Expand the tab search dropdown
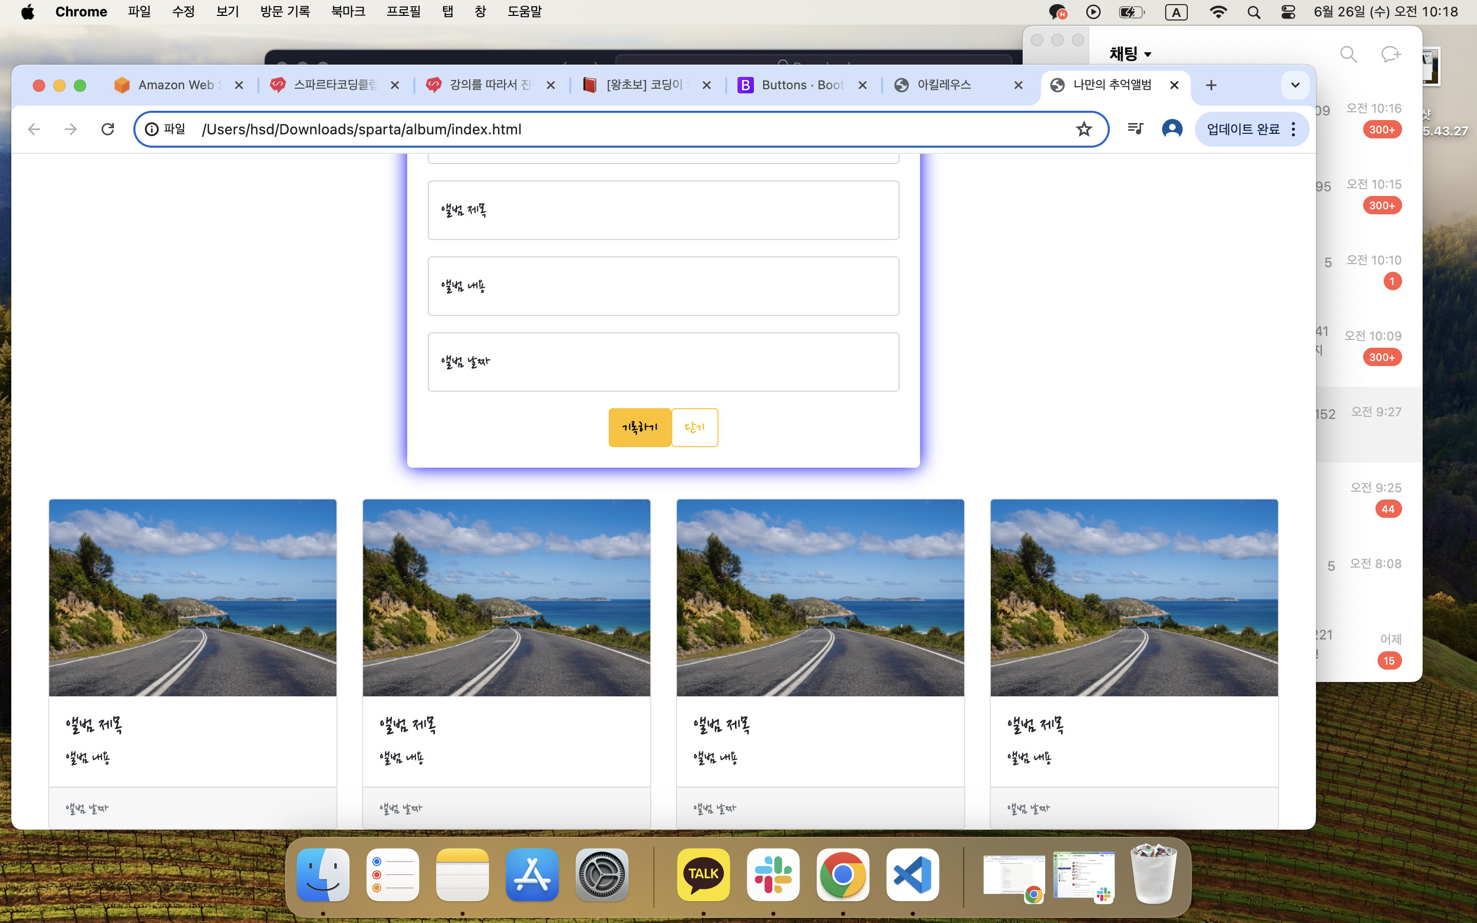Viewport: 1477px width, 923px height. click(x=1295, y=86)
